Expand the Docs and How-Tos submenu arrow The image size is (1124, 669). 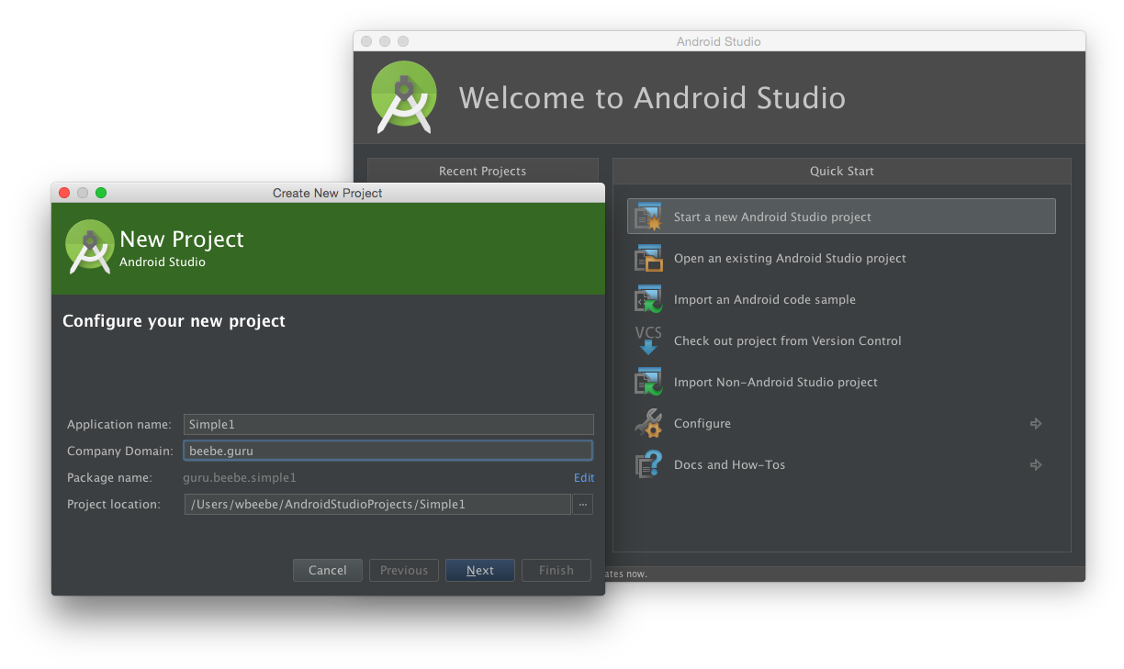[1036, 464]
